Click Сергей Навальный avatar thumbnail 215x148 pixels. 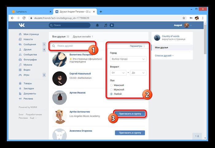pyautogui.click(x=60, y=79)
